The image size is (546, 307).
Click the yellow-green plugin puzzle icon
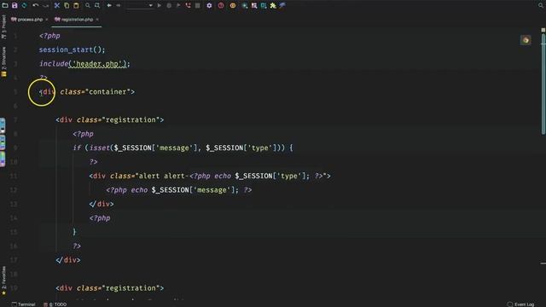[273, 6]
